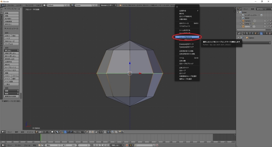Hide Camera with its eye icon
This screenshot has height=147, width=272.
265,21
